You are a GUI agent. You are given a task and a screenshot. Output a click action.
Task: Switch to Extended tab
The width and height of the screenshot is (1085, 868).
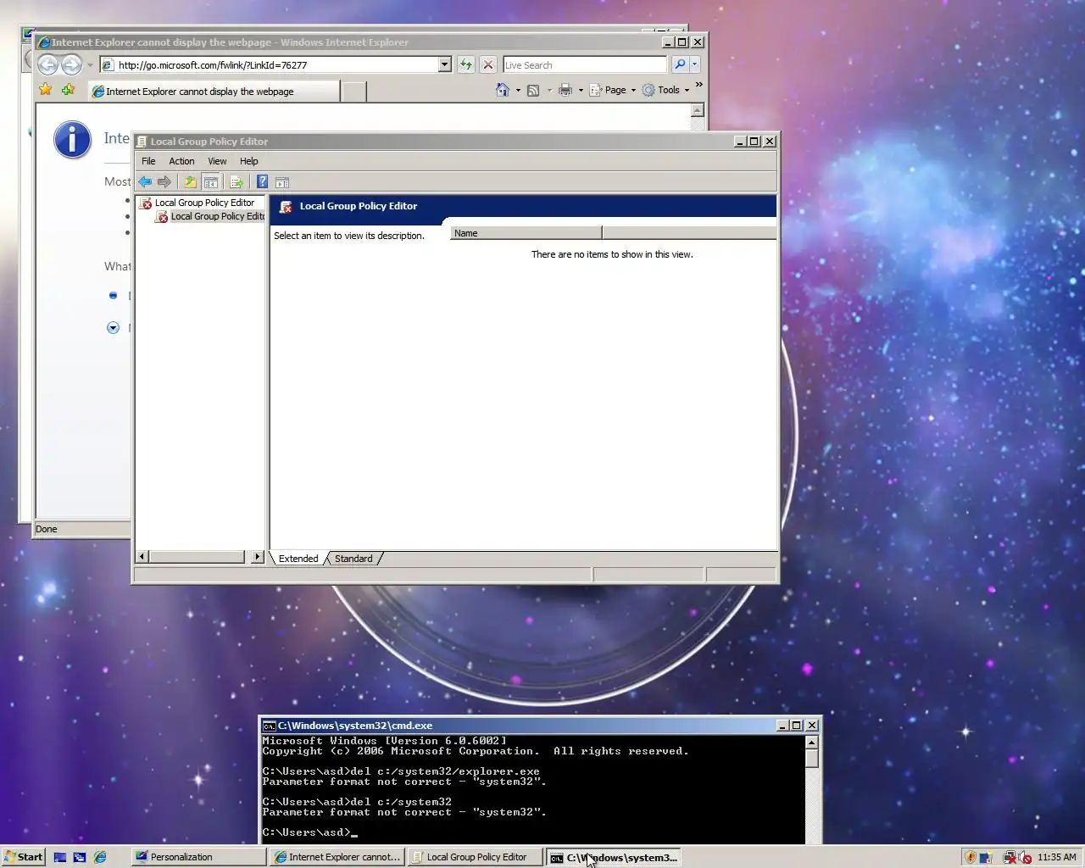click(x=298, y=559)
